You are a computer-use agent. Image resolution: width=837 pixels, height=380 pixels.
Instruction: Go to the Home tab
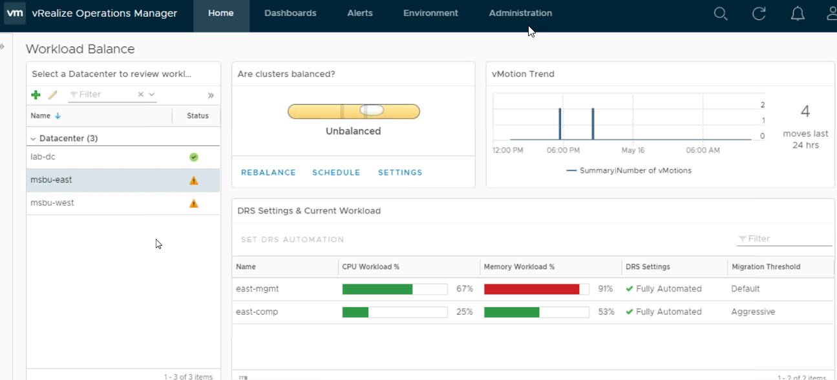(x=221, y=13)
